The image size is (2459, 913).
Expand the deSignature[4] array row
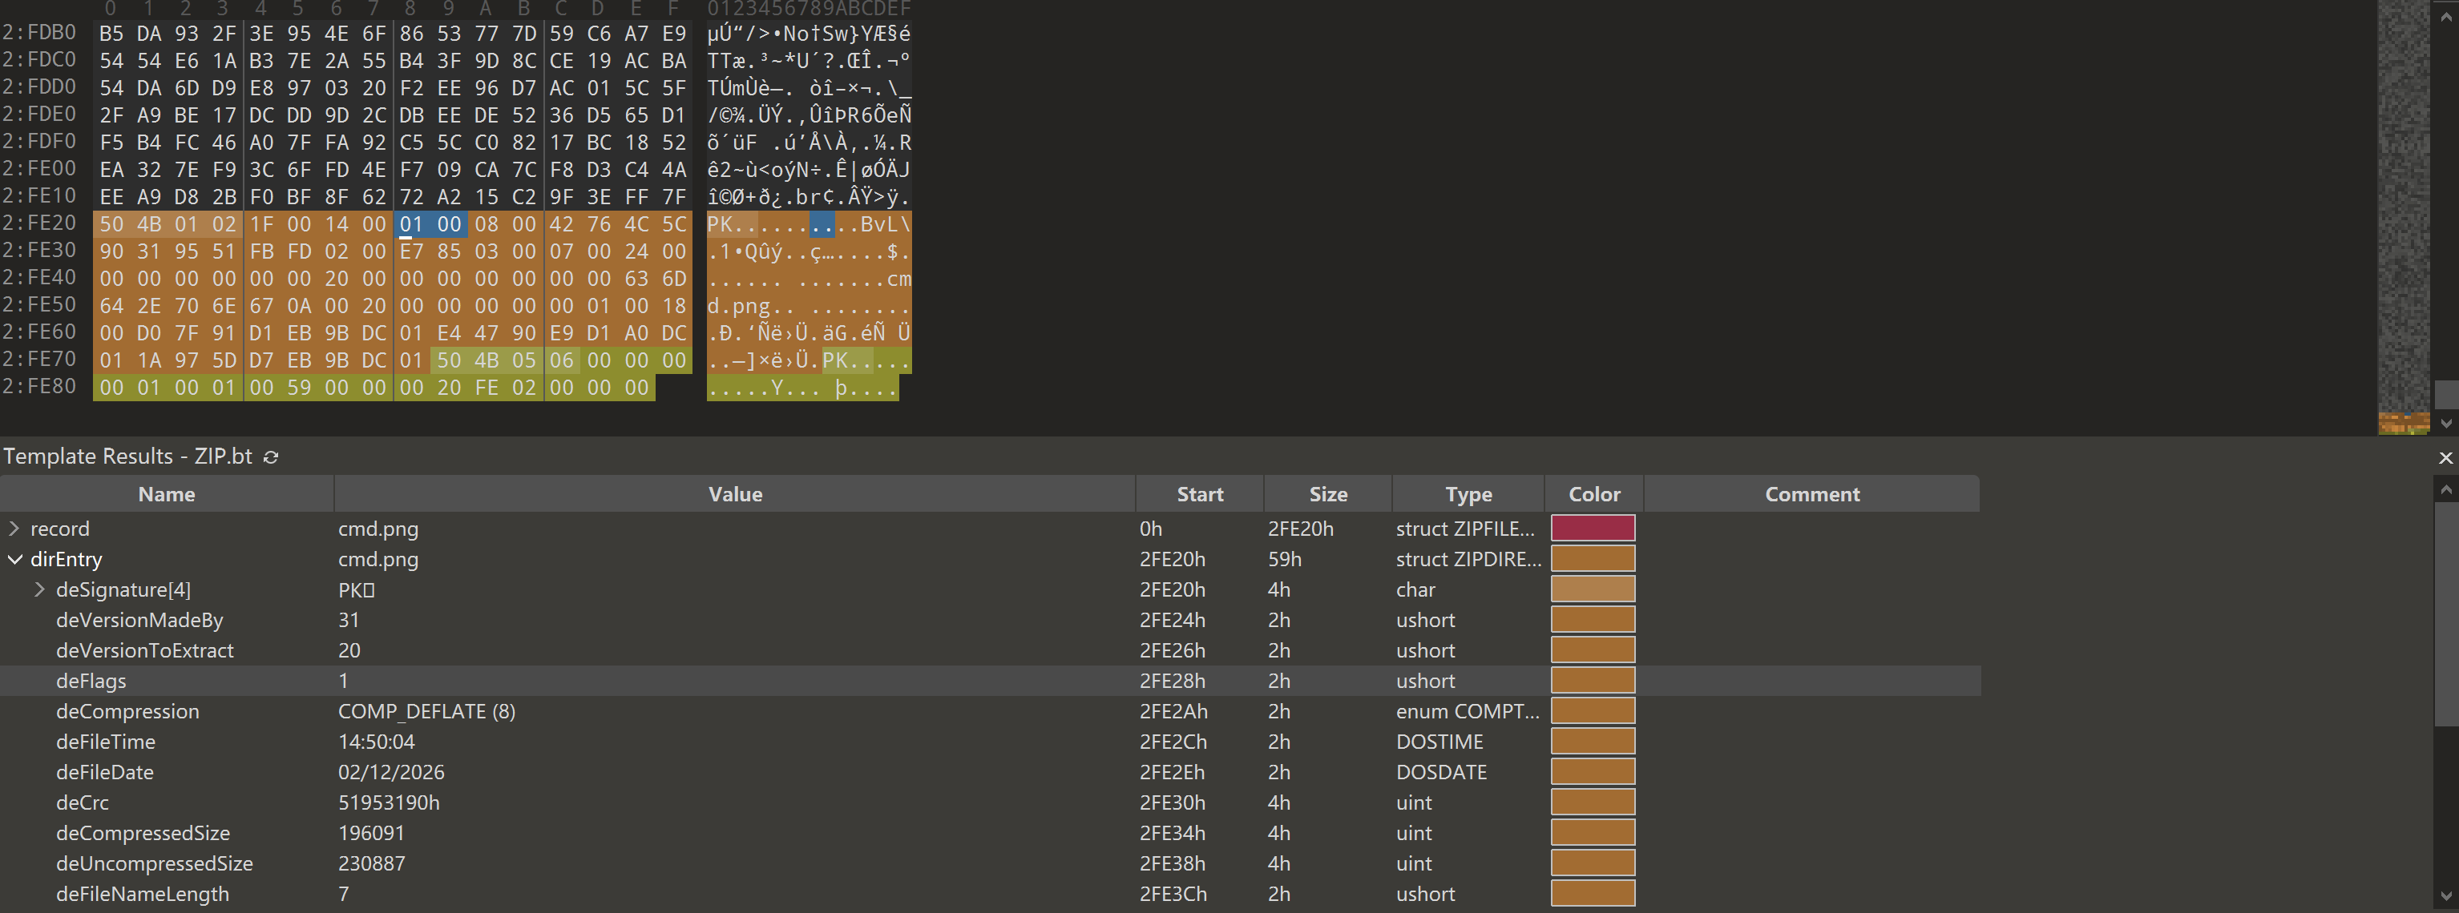(40, 589)
